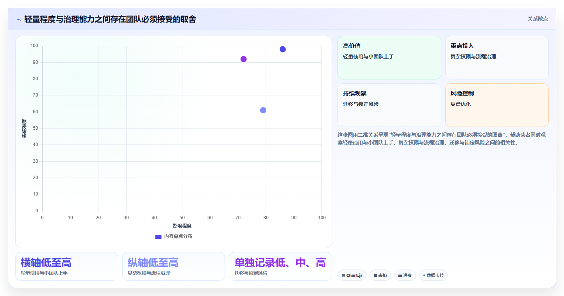Click 迁移与锁定风险 under 单独记录低、中、高
Screen dimensions: 564x296
tap(251, 273)
